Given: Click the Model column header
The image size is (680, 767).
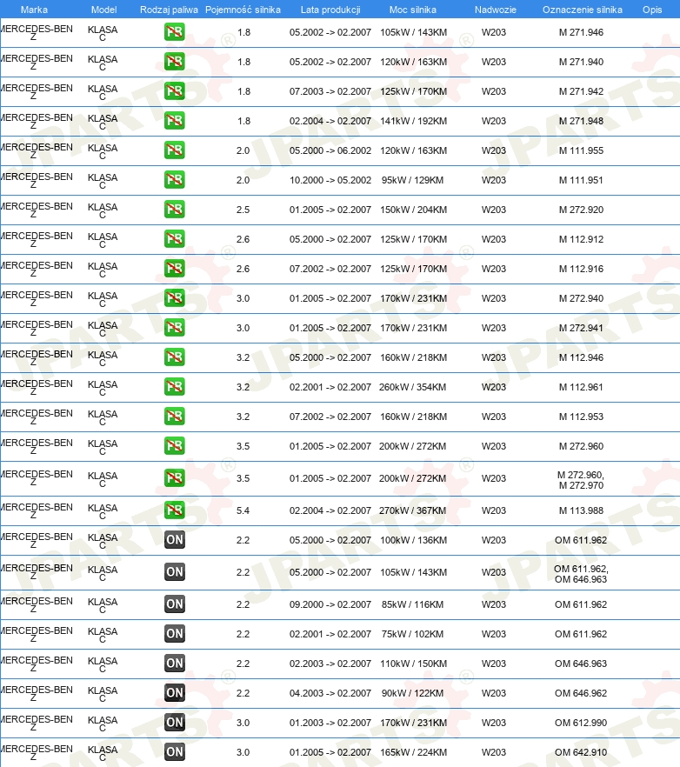Looking at the screenshot, I should pos(103,10).
